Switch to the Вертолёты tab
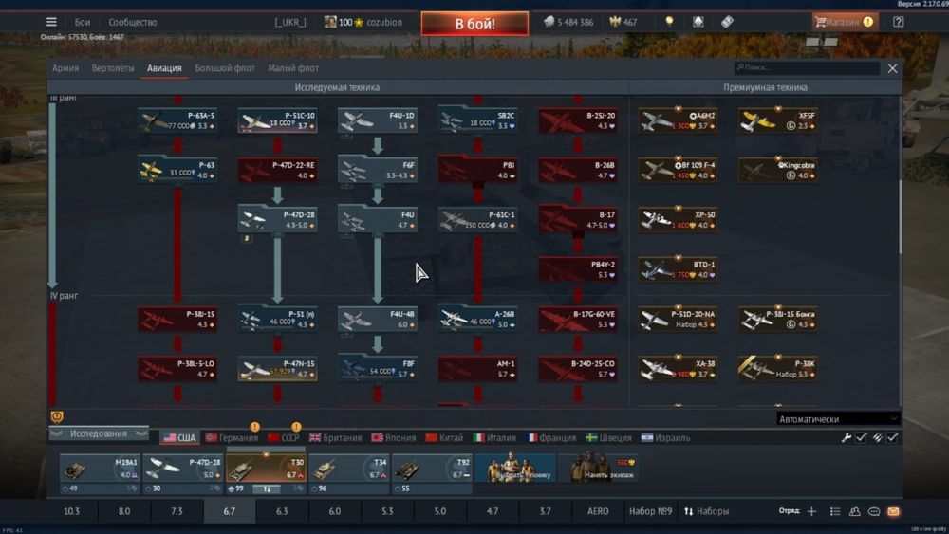949x534 pixels. (113, 68)
